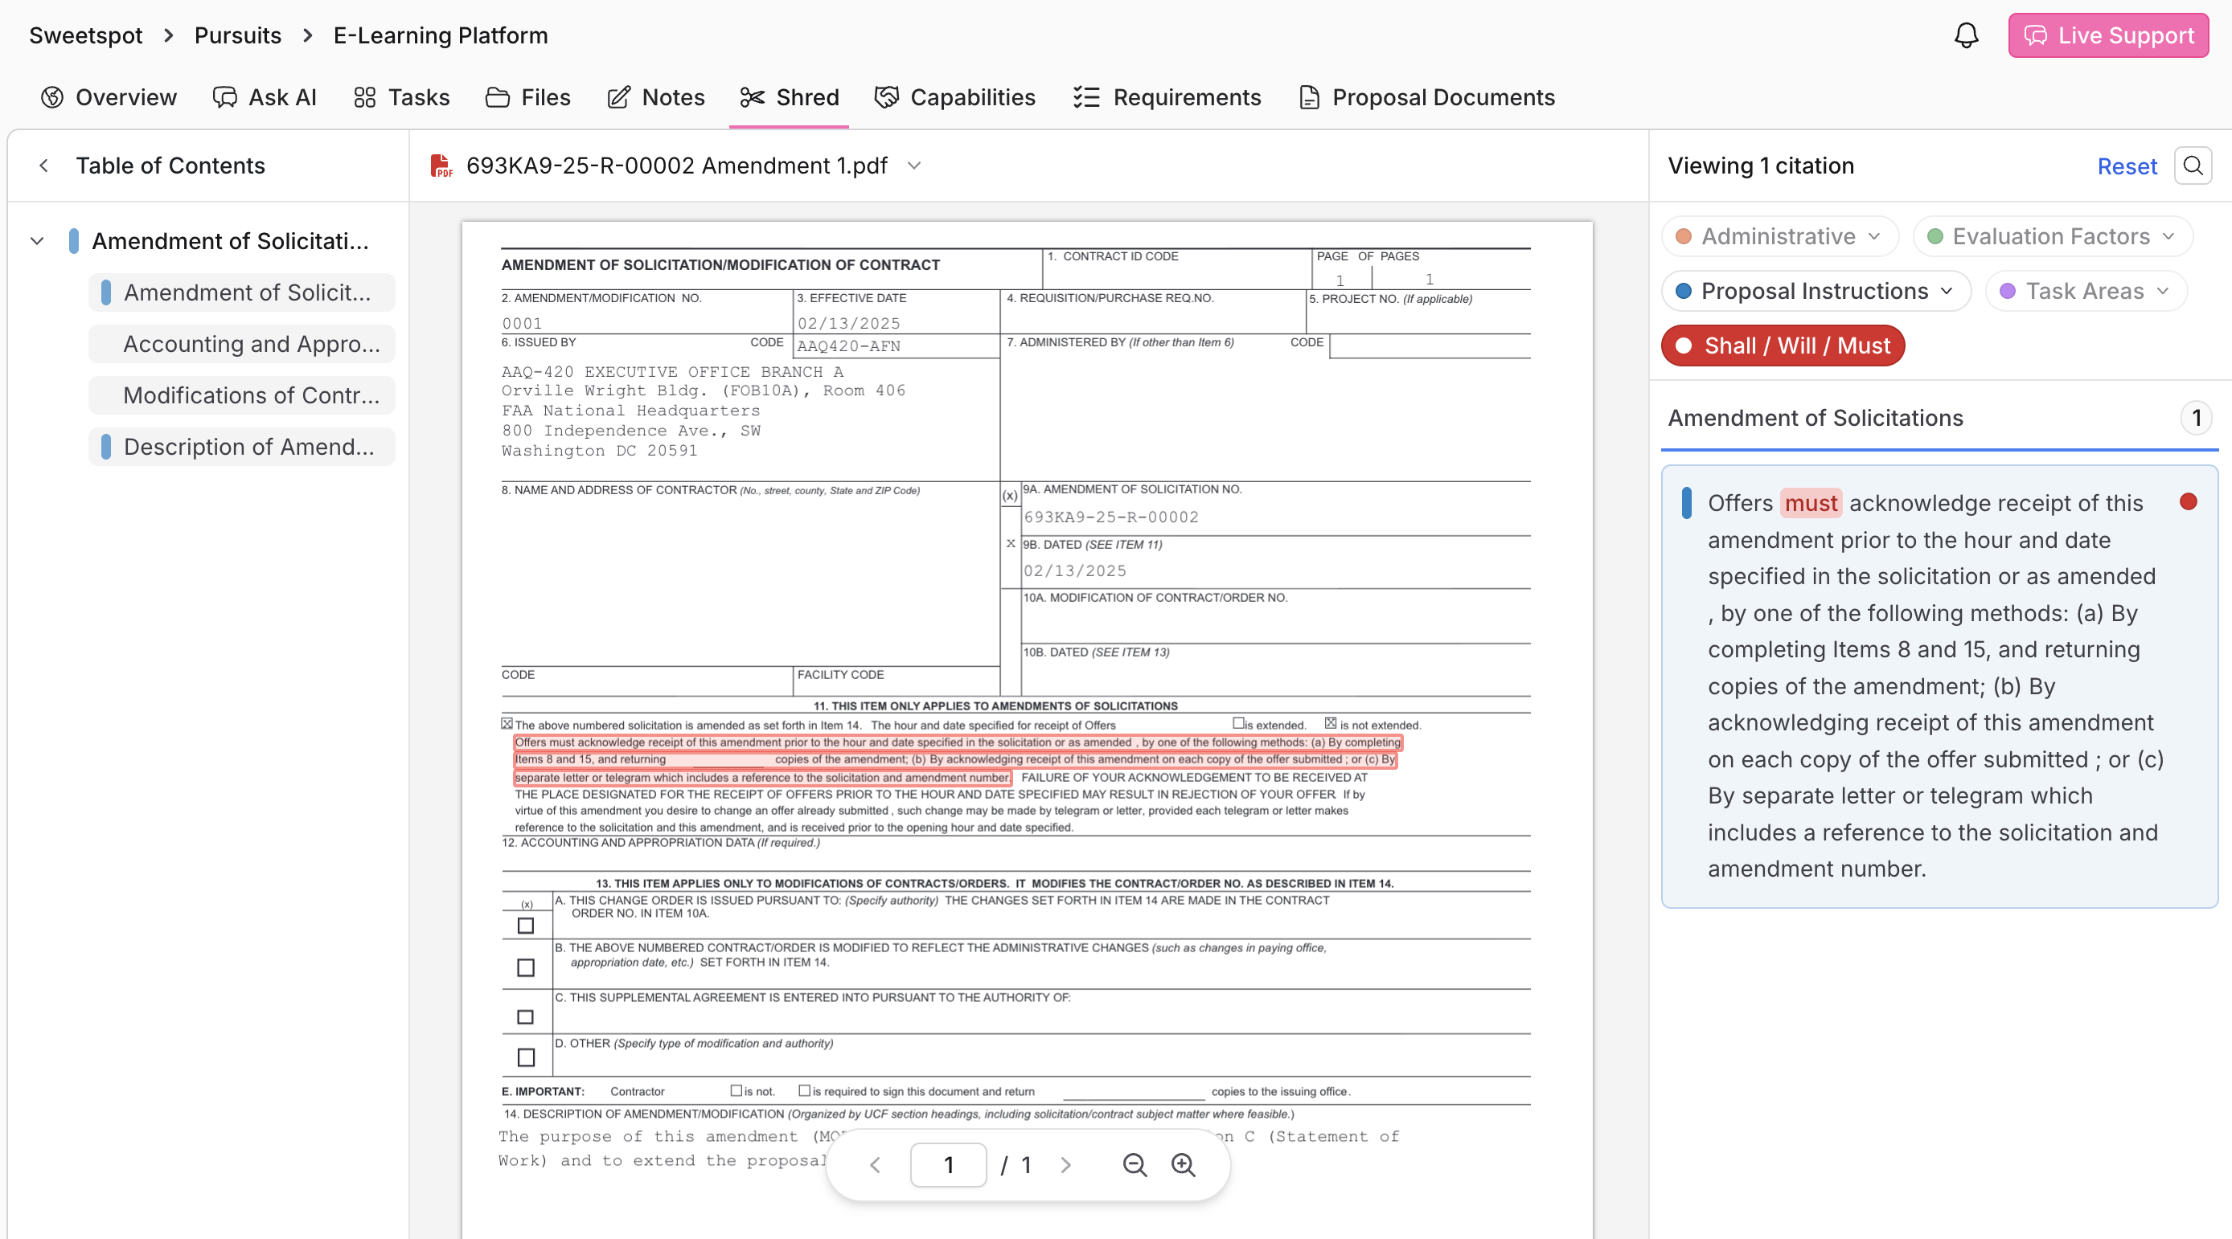Open the Proposal Instructions dropdown
Image resolution: width=2232 pixels, height=1239 pixels.
(x=1816, y=291)
